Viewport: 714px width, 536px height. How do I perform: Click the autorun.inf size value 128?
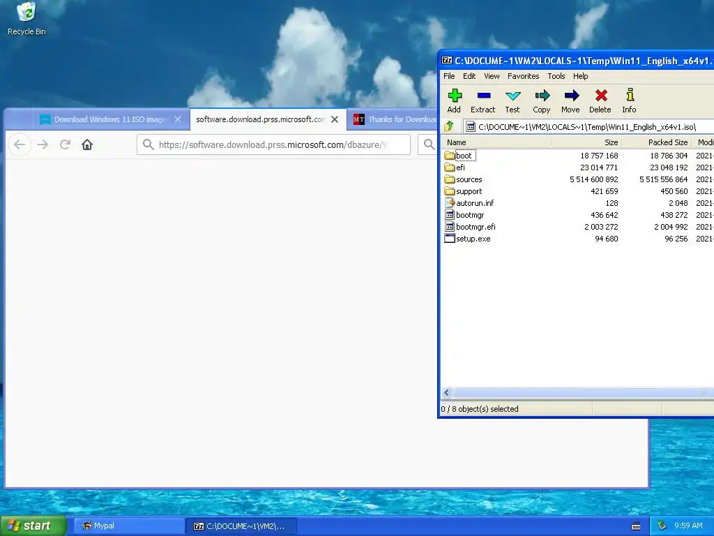(612, 203)
